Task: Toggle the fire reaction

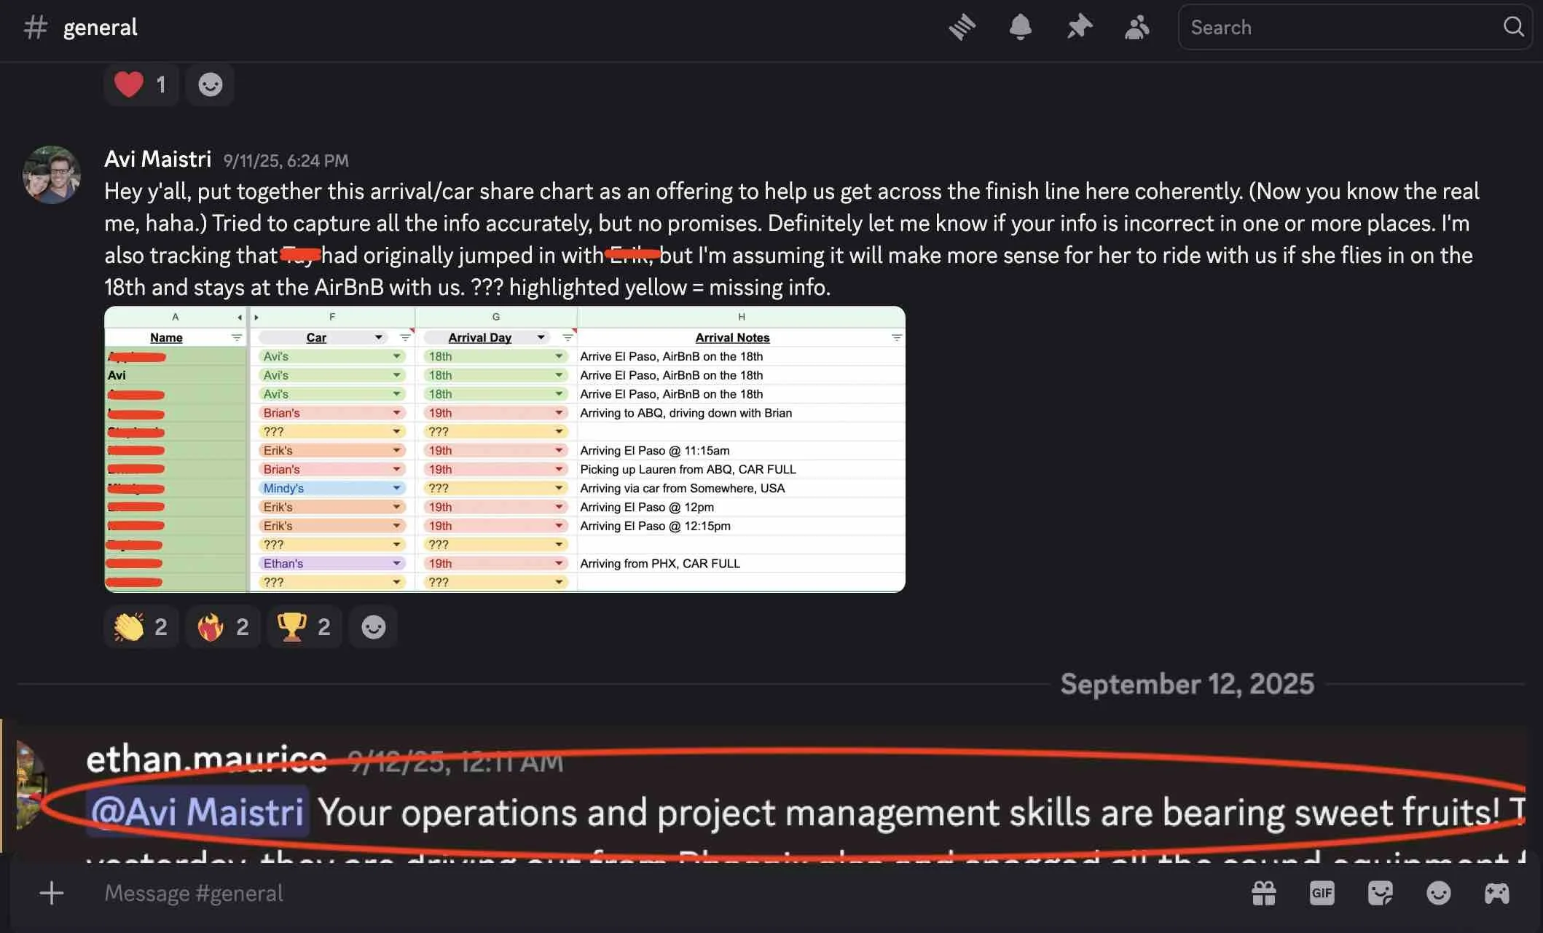Action: [x=223, y=627]
